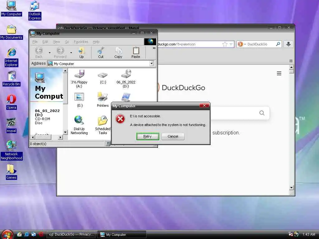Open the My Computer desktop icon
Viewport: 319px width, 239px height.
pos(11,8)
